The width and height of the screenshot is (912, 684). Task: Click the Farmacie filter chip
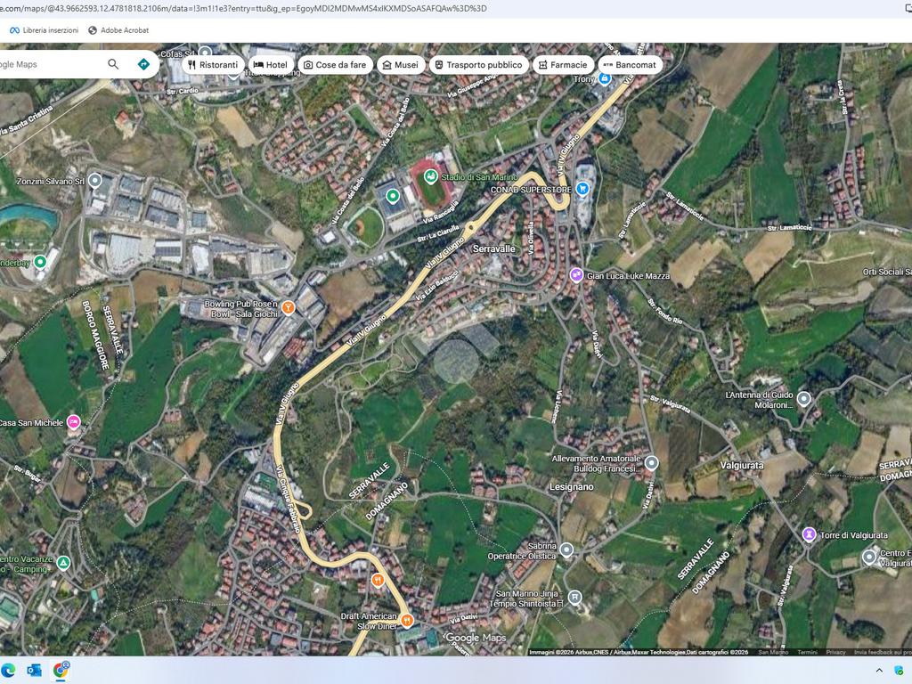coord(561,65)
